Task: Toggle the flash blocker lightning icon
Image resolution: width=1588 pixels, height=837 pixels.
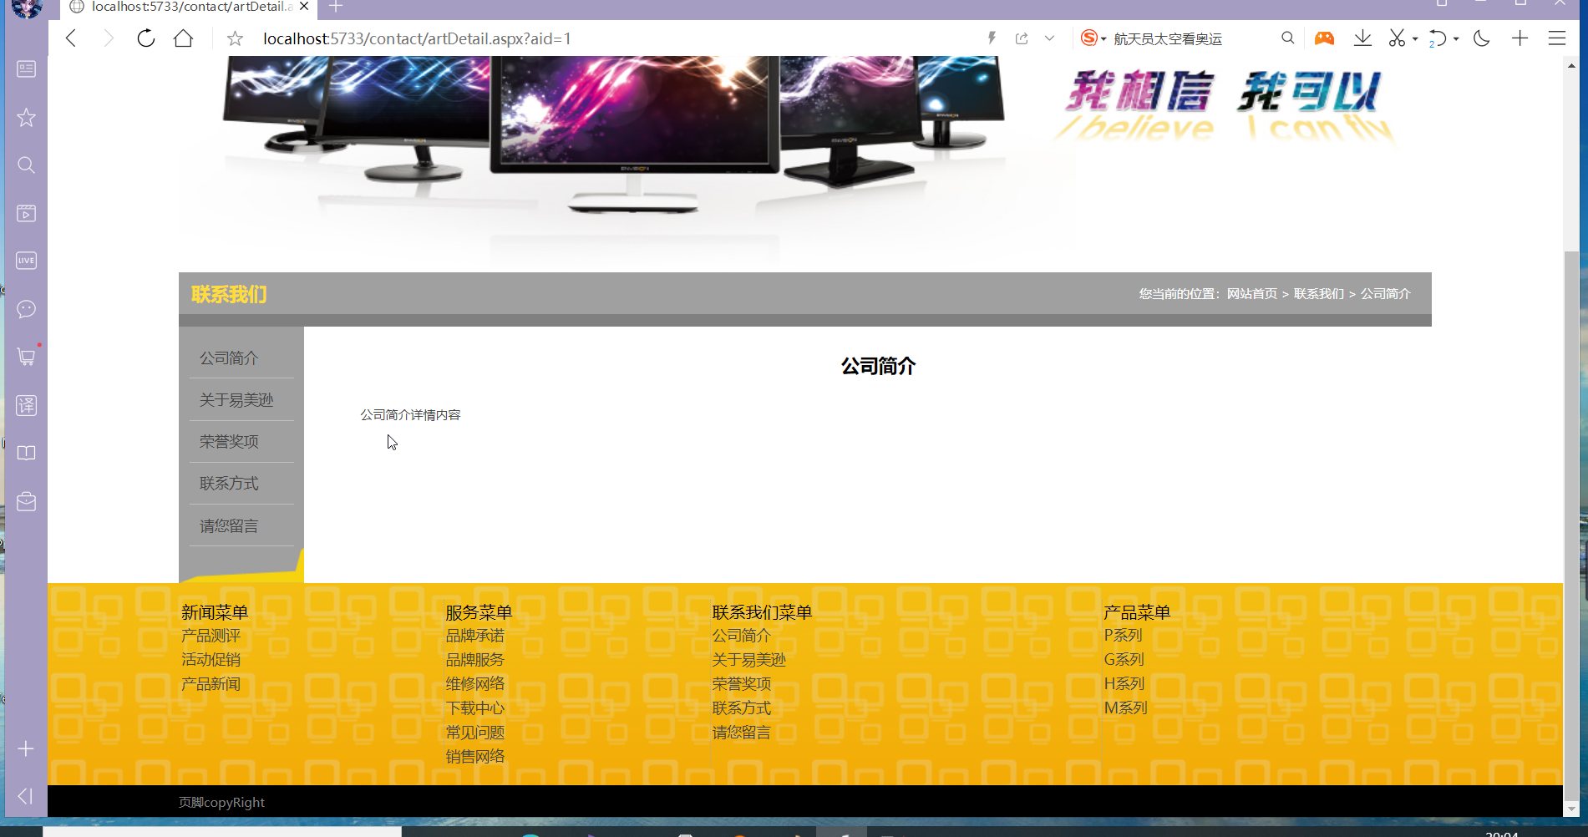Action: [992, 38]
